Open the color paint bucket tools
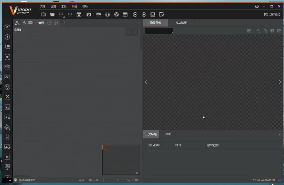The width and height of the screenshot is (284, 185). coord(7,127)
